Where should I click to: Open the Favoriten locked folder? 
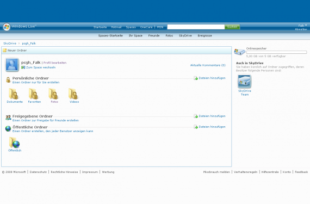(33, 94)
